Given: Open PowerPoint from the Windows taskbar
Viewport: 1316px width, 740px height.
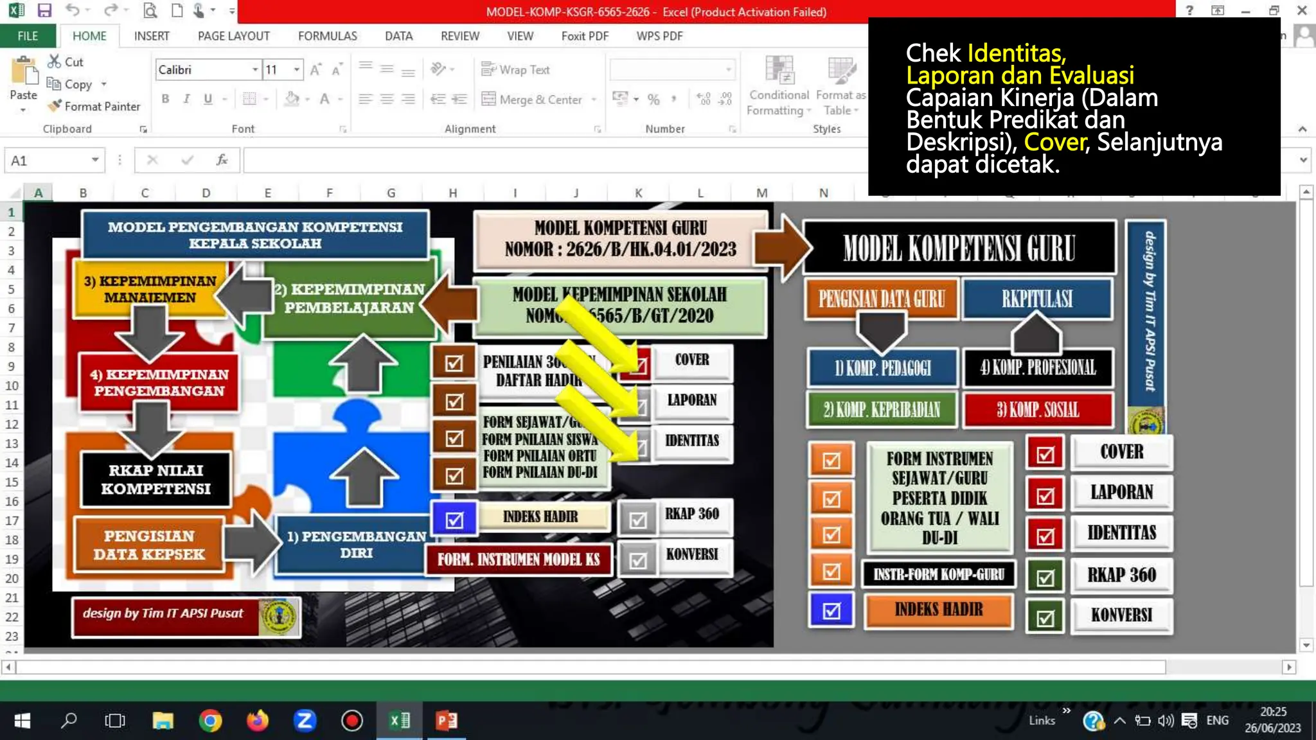Looking at the screenshot, I should (447, 721).
